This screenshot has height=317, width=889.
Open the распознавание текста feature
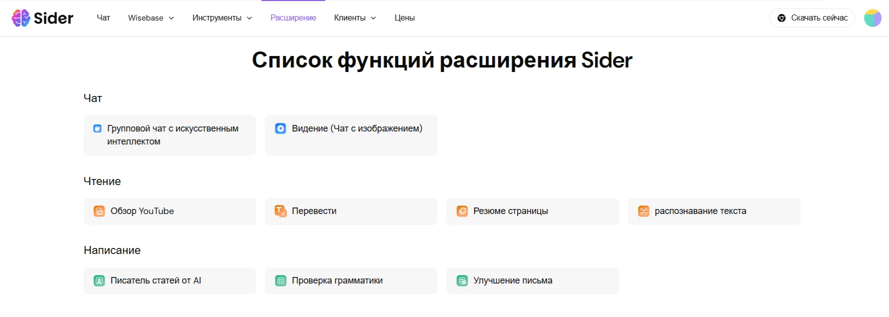(714, 211)
